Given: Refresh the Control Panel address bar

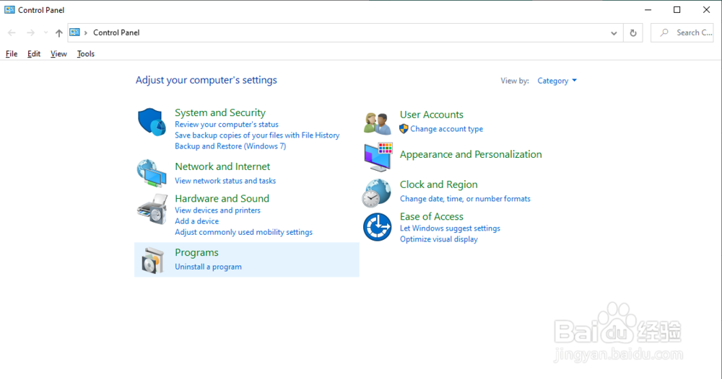Looking at the screenshot, I should click(633, 32).
